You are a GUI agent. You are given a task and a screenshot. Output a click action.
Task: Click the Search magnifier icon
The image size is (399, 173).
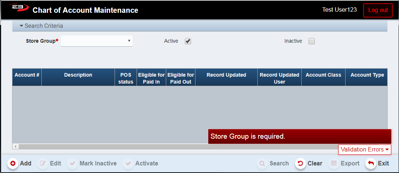pos(262,164)
